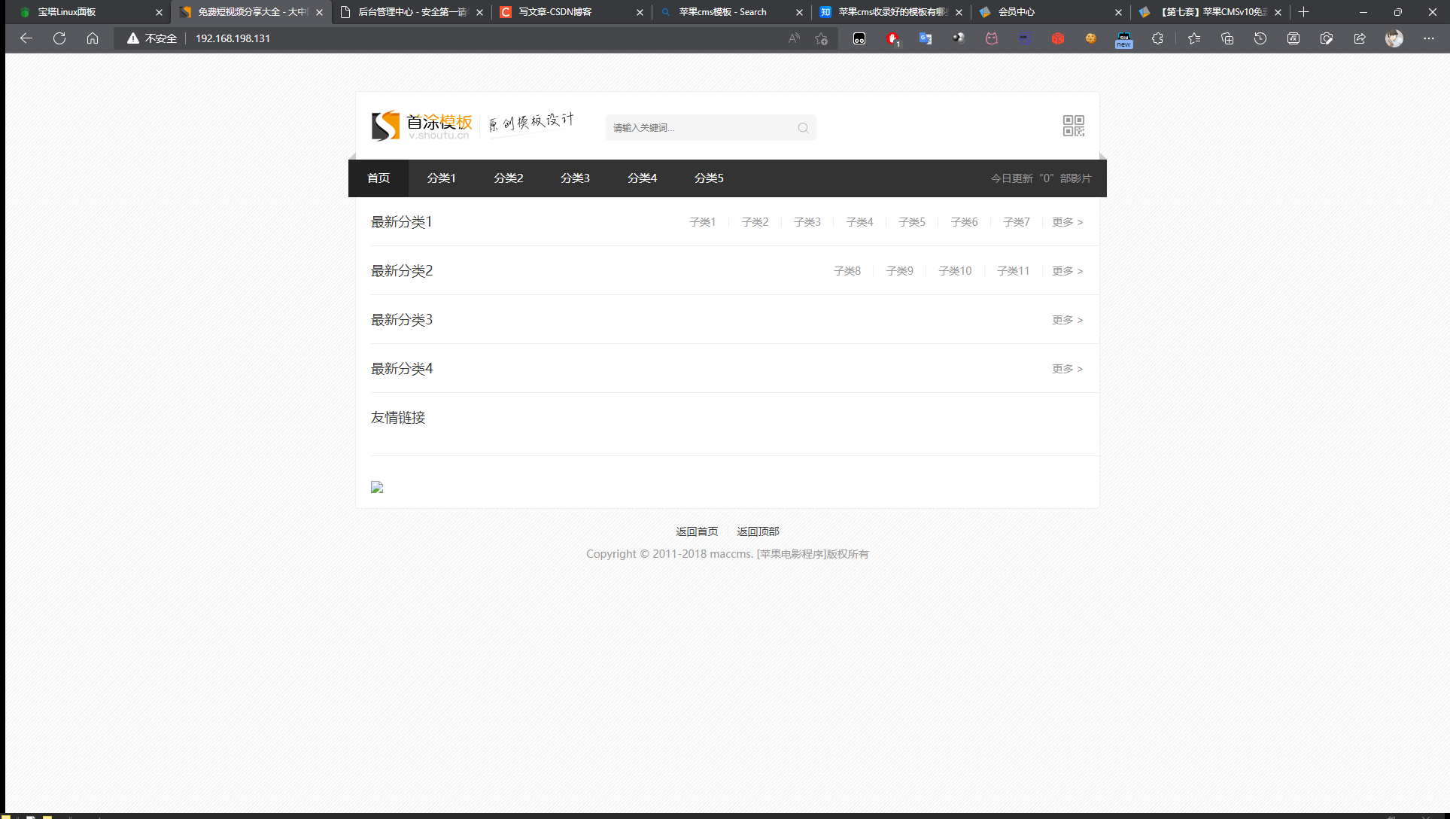This screenshot has height=819, width=1450.
Task: Open the math solver tool
Action: point(1293,38)
